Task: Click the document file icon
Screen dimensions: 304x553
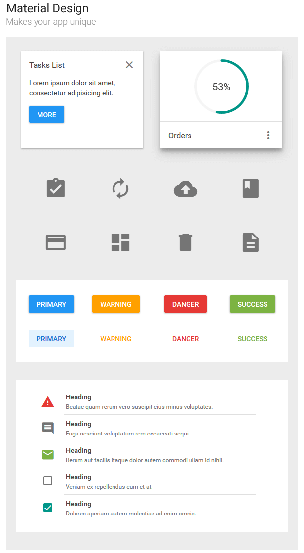Action: coord(251,242)
